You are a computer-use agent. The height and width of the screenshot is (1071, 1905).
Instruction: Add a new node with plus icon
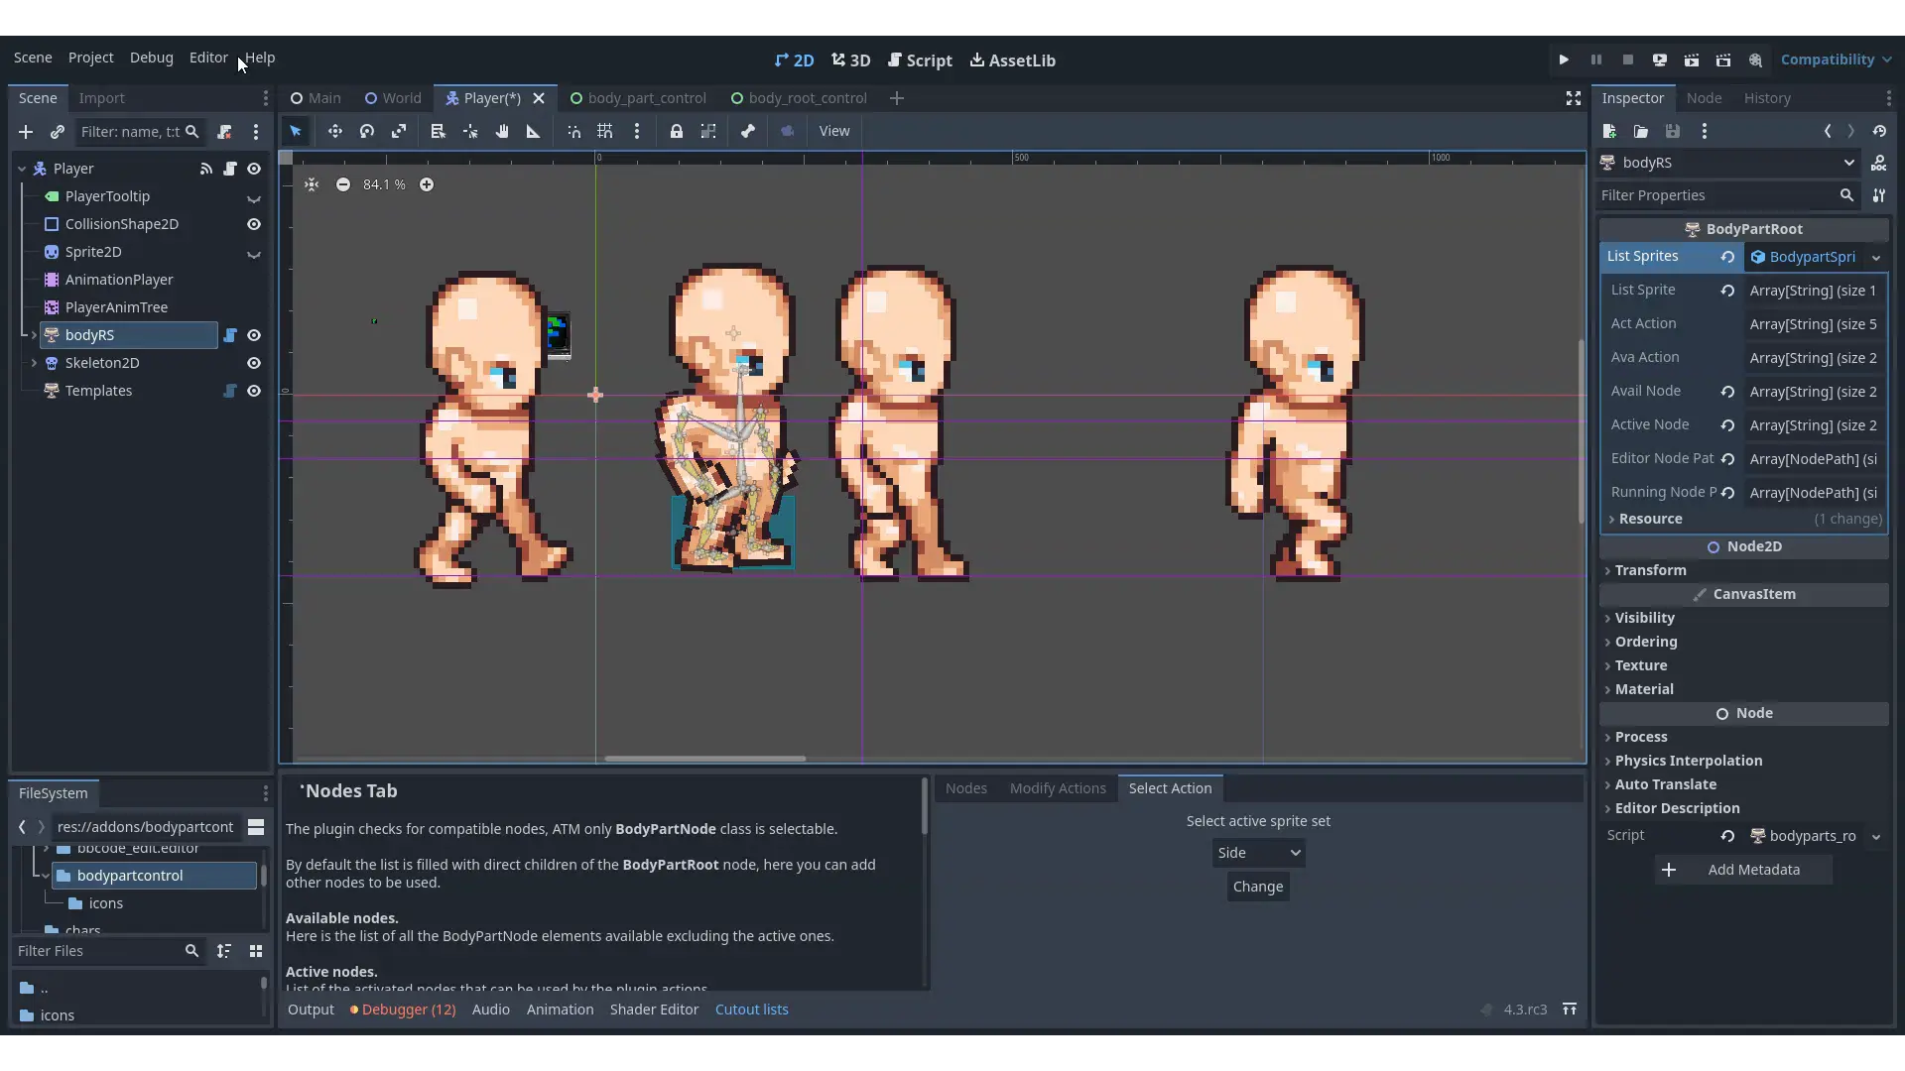[x=26, y=132]
